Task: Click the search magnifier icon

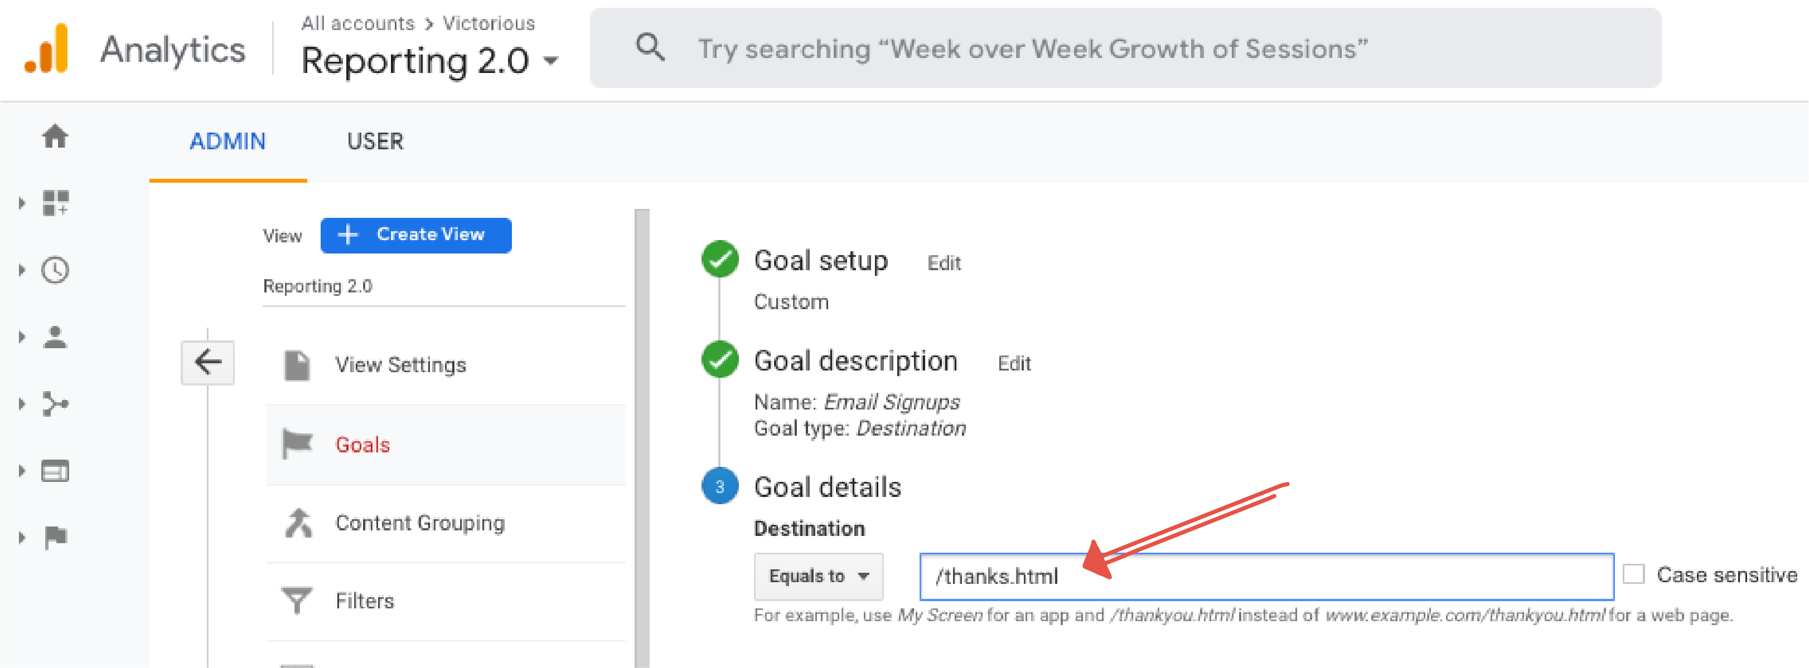Action: pyautogui.click(x=650, y=48)
